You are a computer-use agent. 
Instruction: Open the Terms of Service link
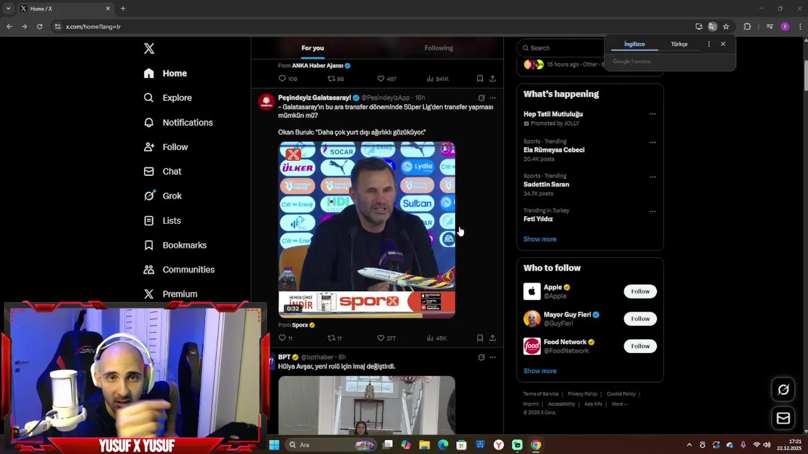click(540, 394)
